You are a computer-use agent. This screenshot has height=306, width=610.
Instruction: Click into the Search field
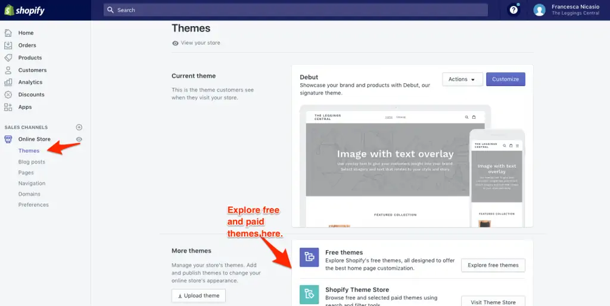295,10
